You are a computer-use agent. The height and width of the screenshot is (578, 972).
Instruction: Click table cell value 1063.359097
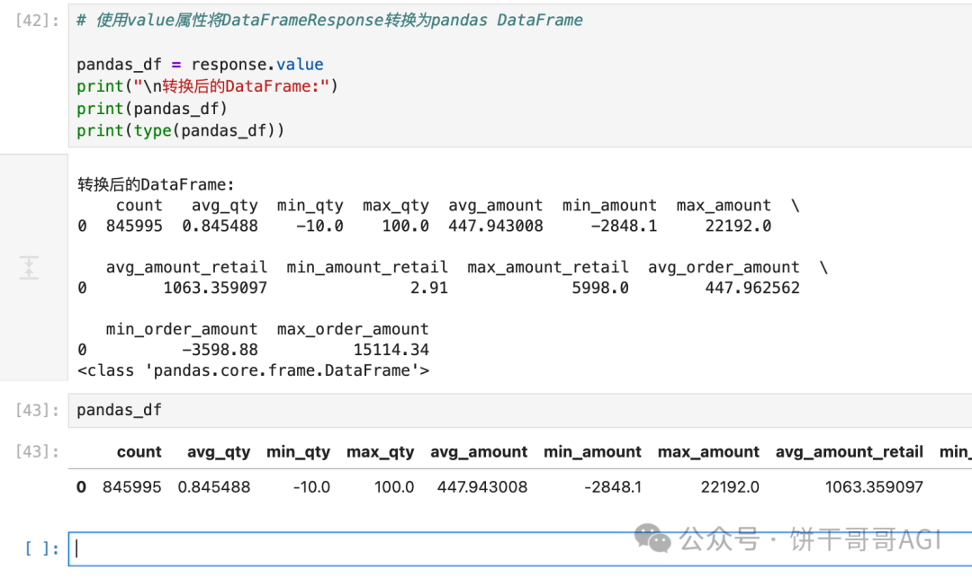874,487
